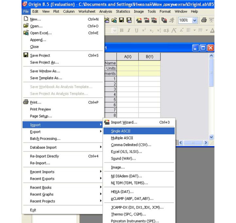This screenshot has height=223, width=236.
Task: Select the B(Y) column header
Action: (x=149, y=57)
